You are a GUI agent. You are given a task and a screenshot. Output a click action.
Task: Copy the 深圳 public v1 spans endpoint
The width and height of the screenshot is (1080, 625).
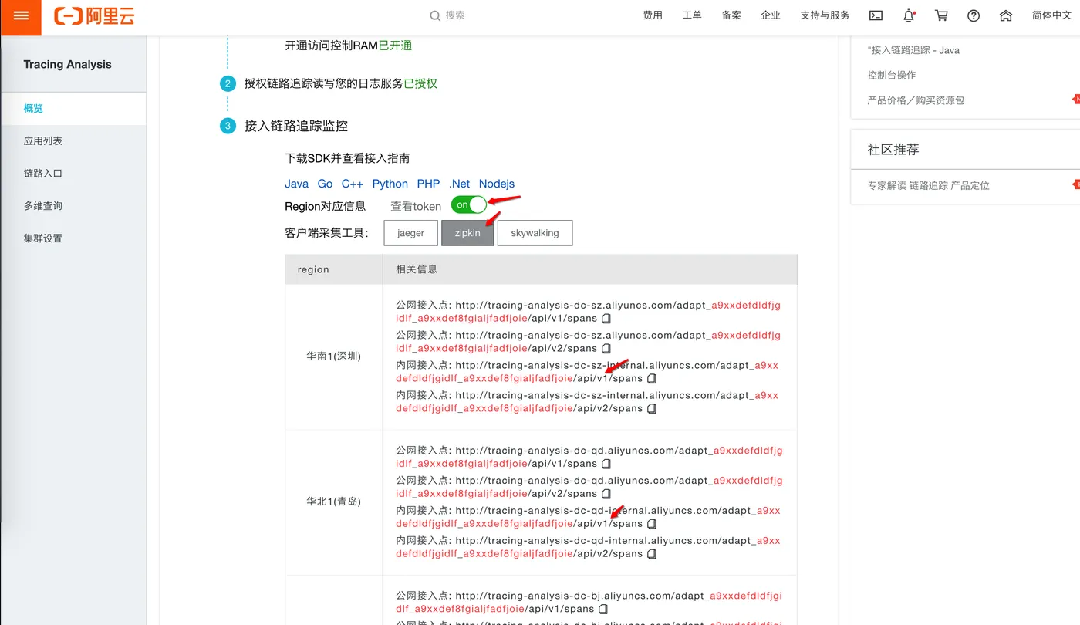606,317
